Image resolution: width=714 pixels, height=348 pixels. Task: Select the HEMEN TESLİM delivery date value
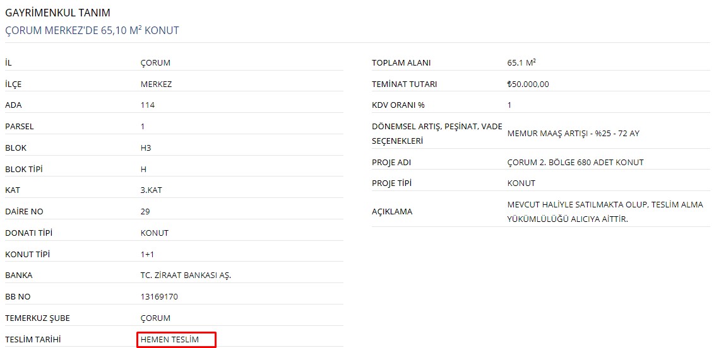[170, 339]
